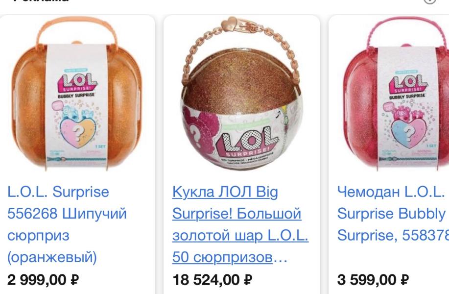This screenshot has width=449, height=294.
Task: Tap the L.O.L. logo on the pink case
Action: point(408,83)
